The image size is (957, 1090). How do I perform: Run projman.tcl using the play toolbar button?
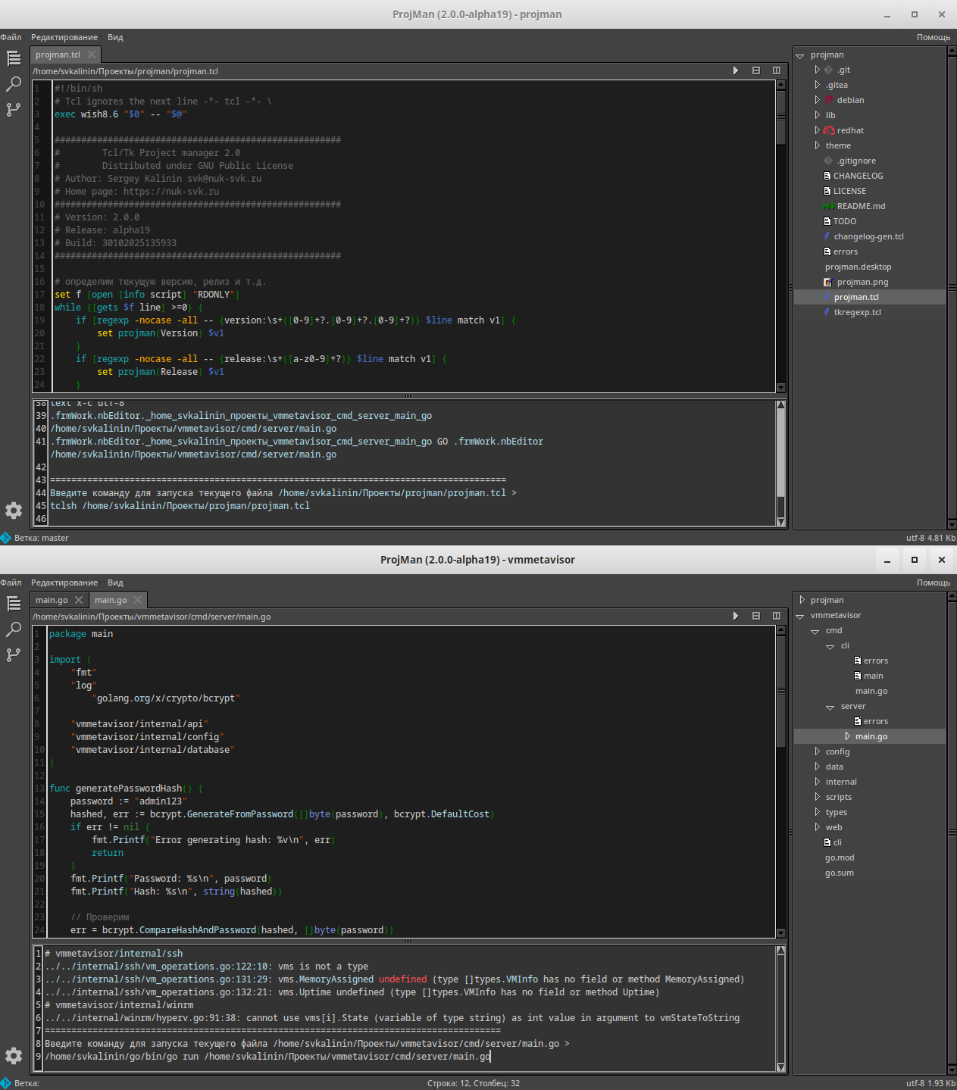tap(735, 70)
